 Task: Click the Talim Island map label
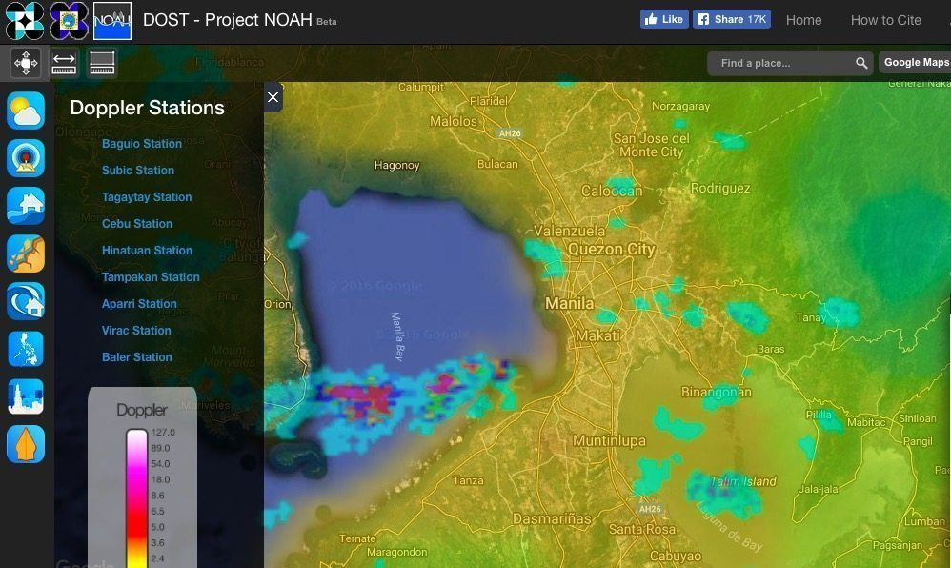(x=743, y=481)
